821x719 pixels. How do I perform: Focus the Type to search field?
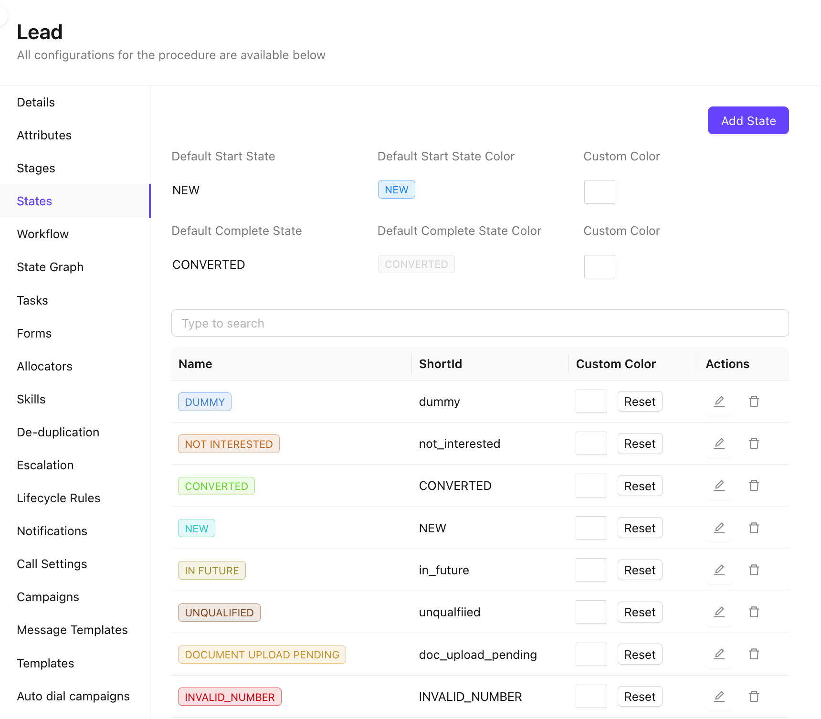pyautogui.click(x=480, y=323)
